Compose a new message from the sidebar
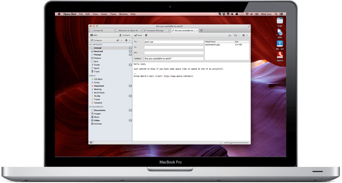 96,40
